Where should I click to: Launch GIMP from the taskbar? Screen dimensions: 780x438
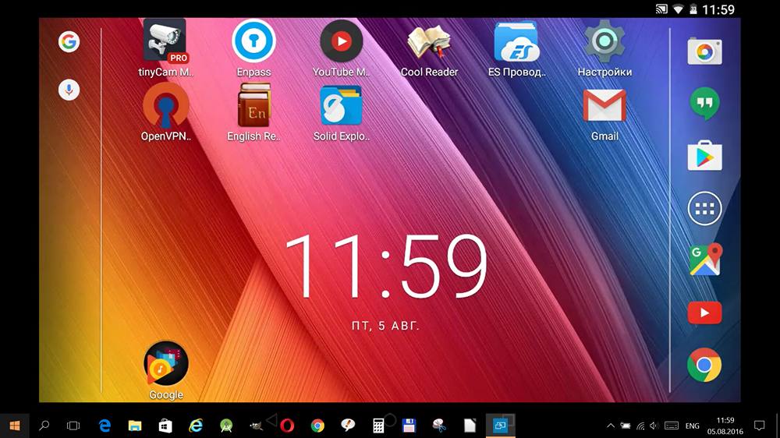click(x=256, y=426)
